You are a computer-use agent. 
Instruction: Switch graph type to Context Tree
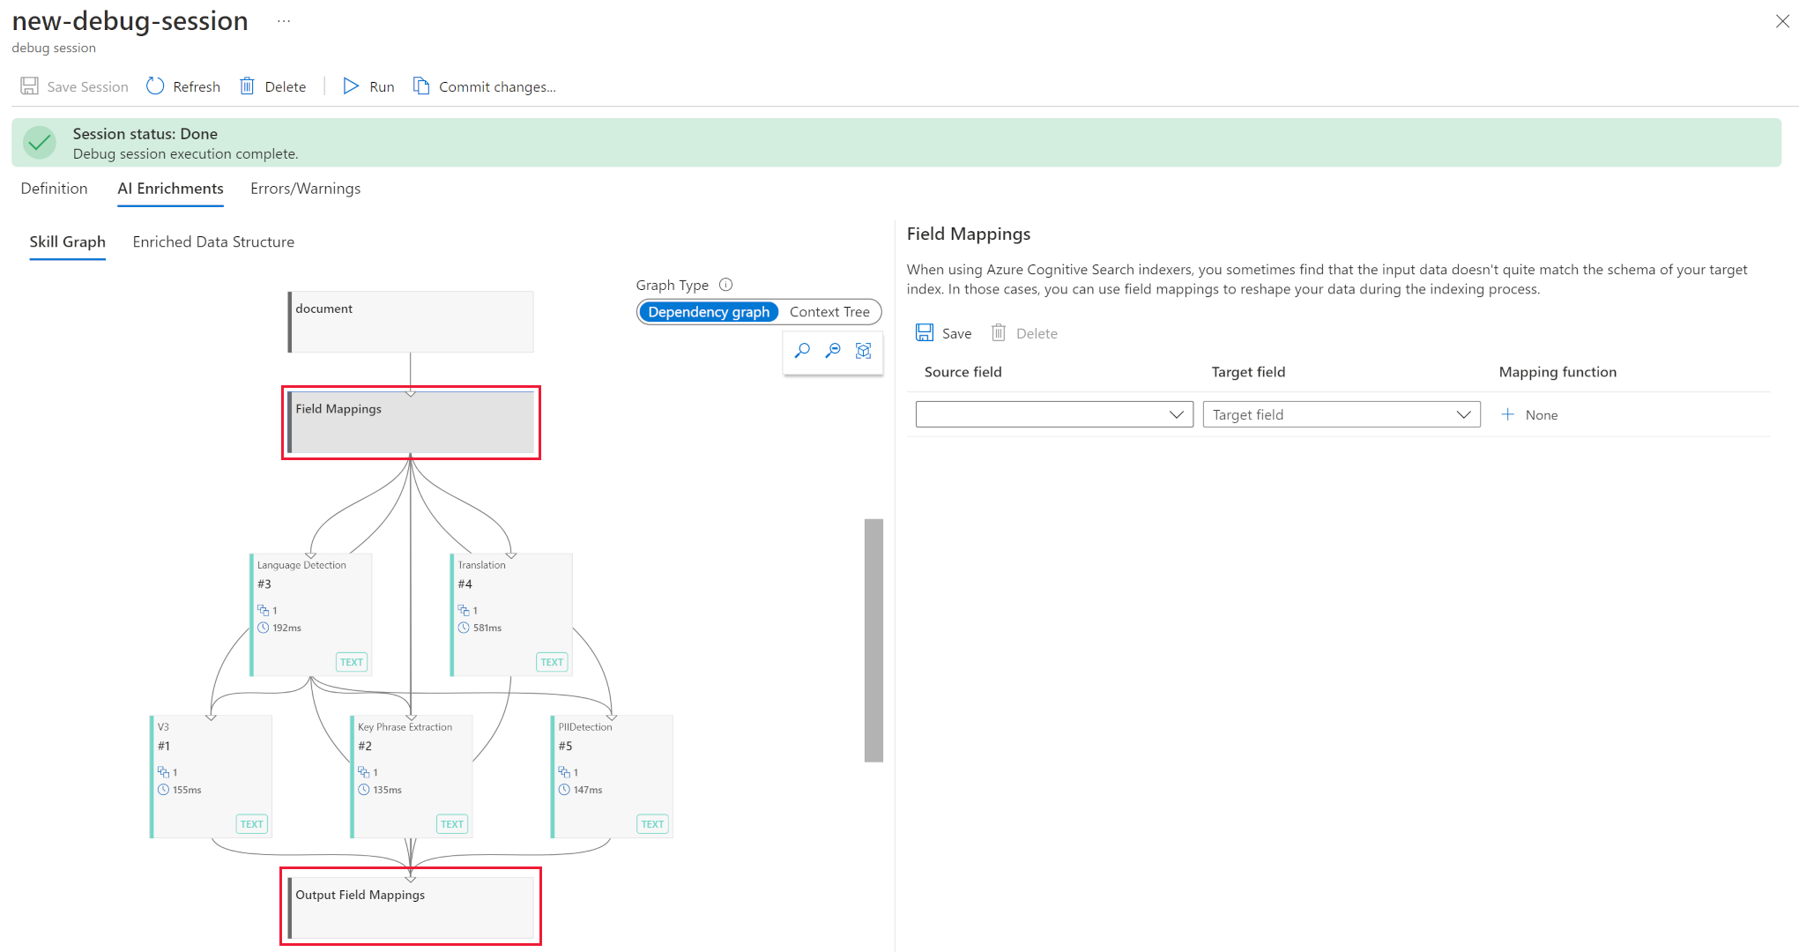[x=829, y=312]
